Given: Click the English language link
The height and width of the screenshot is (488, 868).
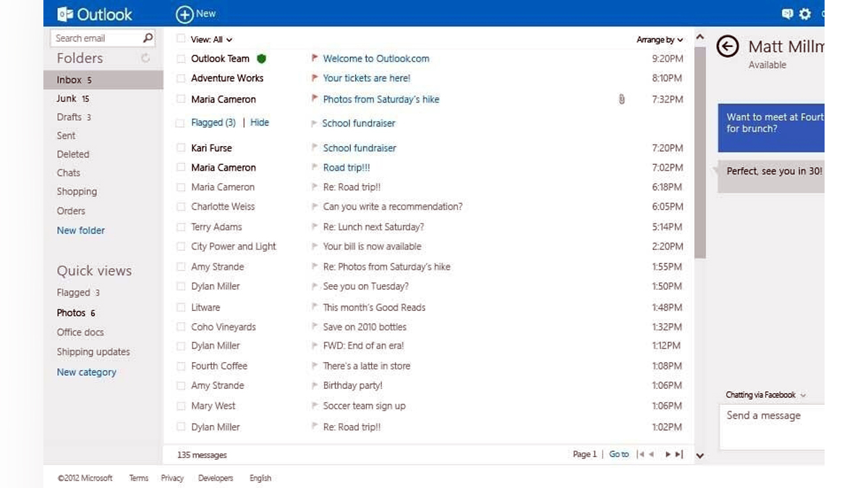Looking at the screenshot, I should tap(260, 478).
